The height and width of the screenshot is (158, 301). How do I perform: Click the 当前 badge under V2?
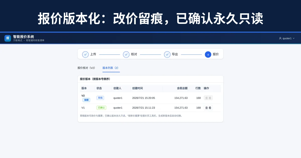tap(86, 100)
